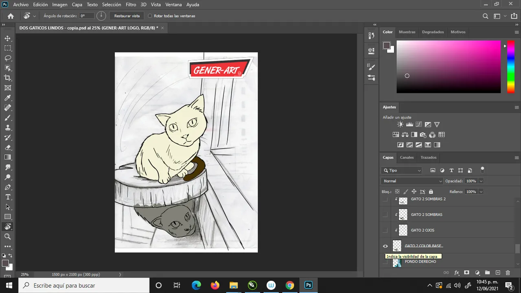Select the Frame tool
The height and width of the screenshot is (293, 521).
point(7,88)
